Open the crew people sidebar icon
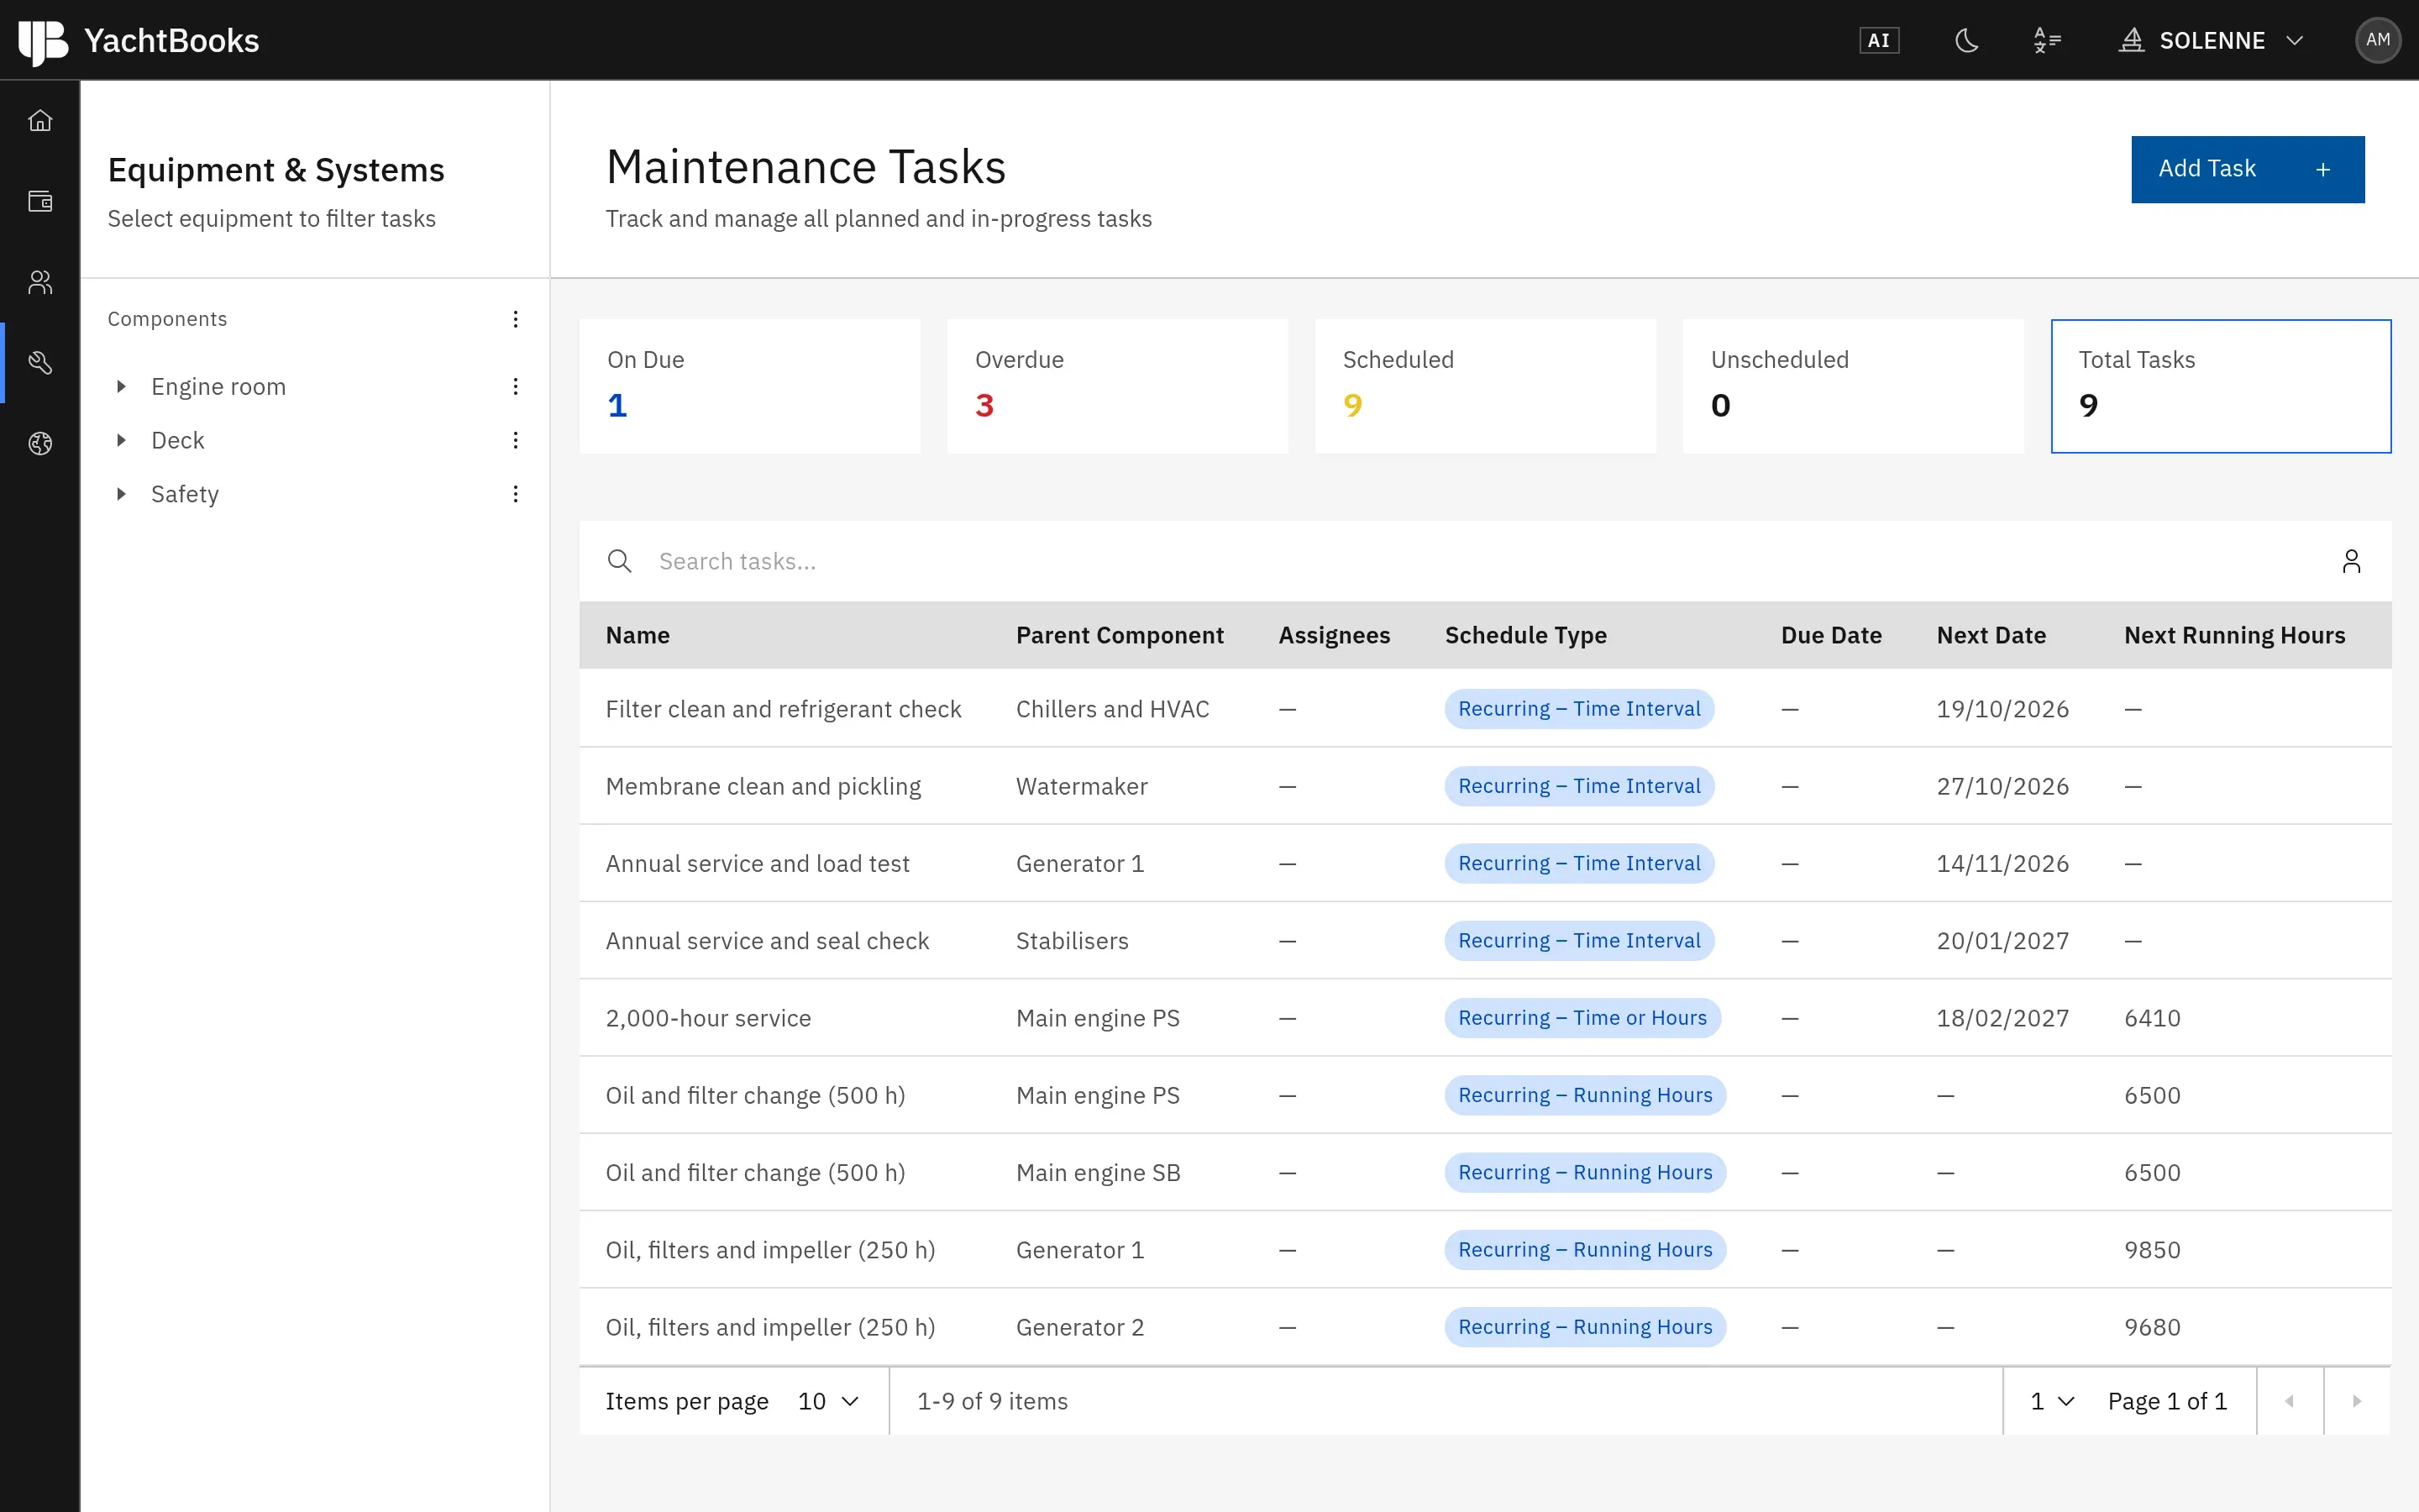The height and width of the screenshot is (1512, 2419). 40,282
